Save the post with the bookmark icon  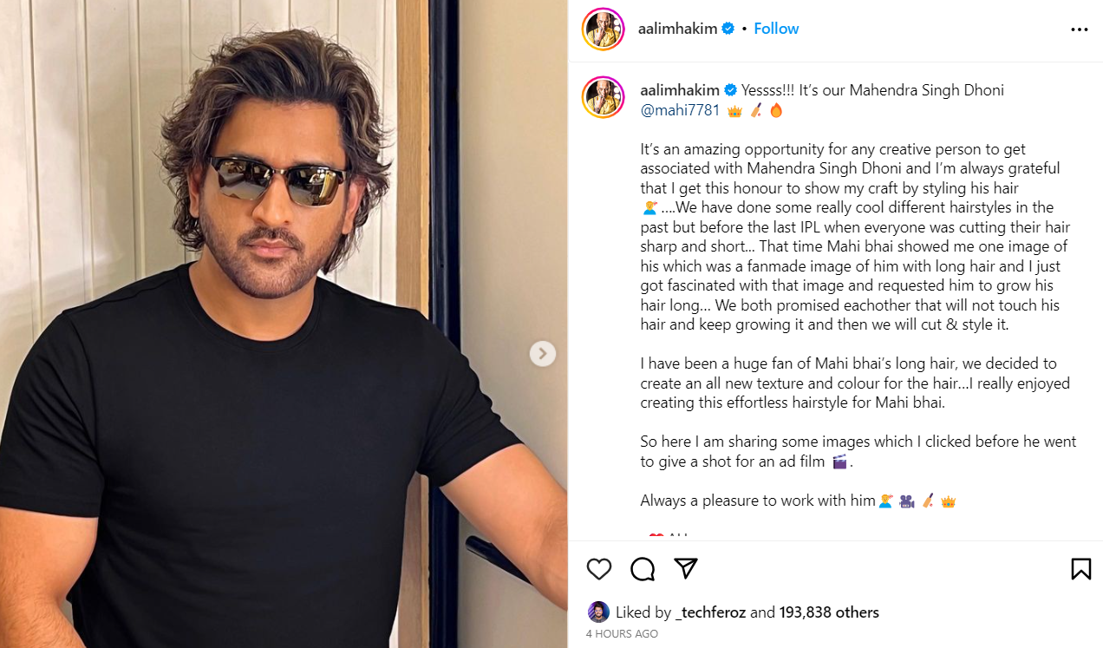[1080, 569]
